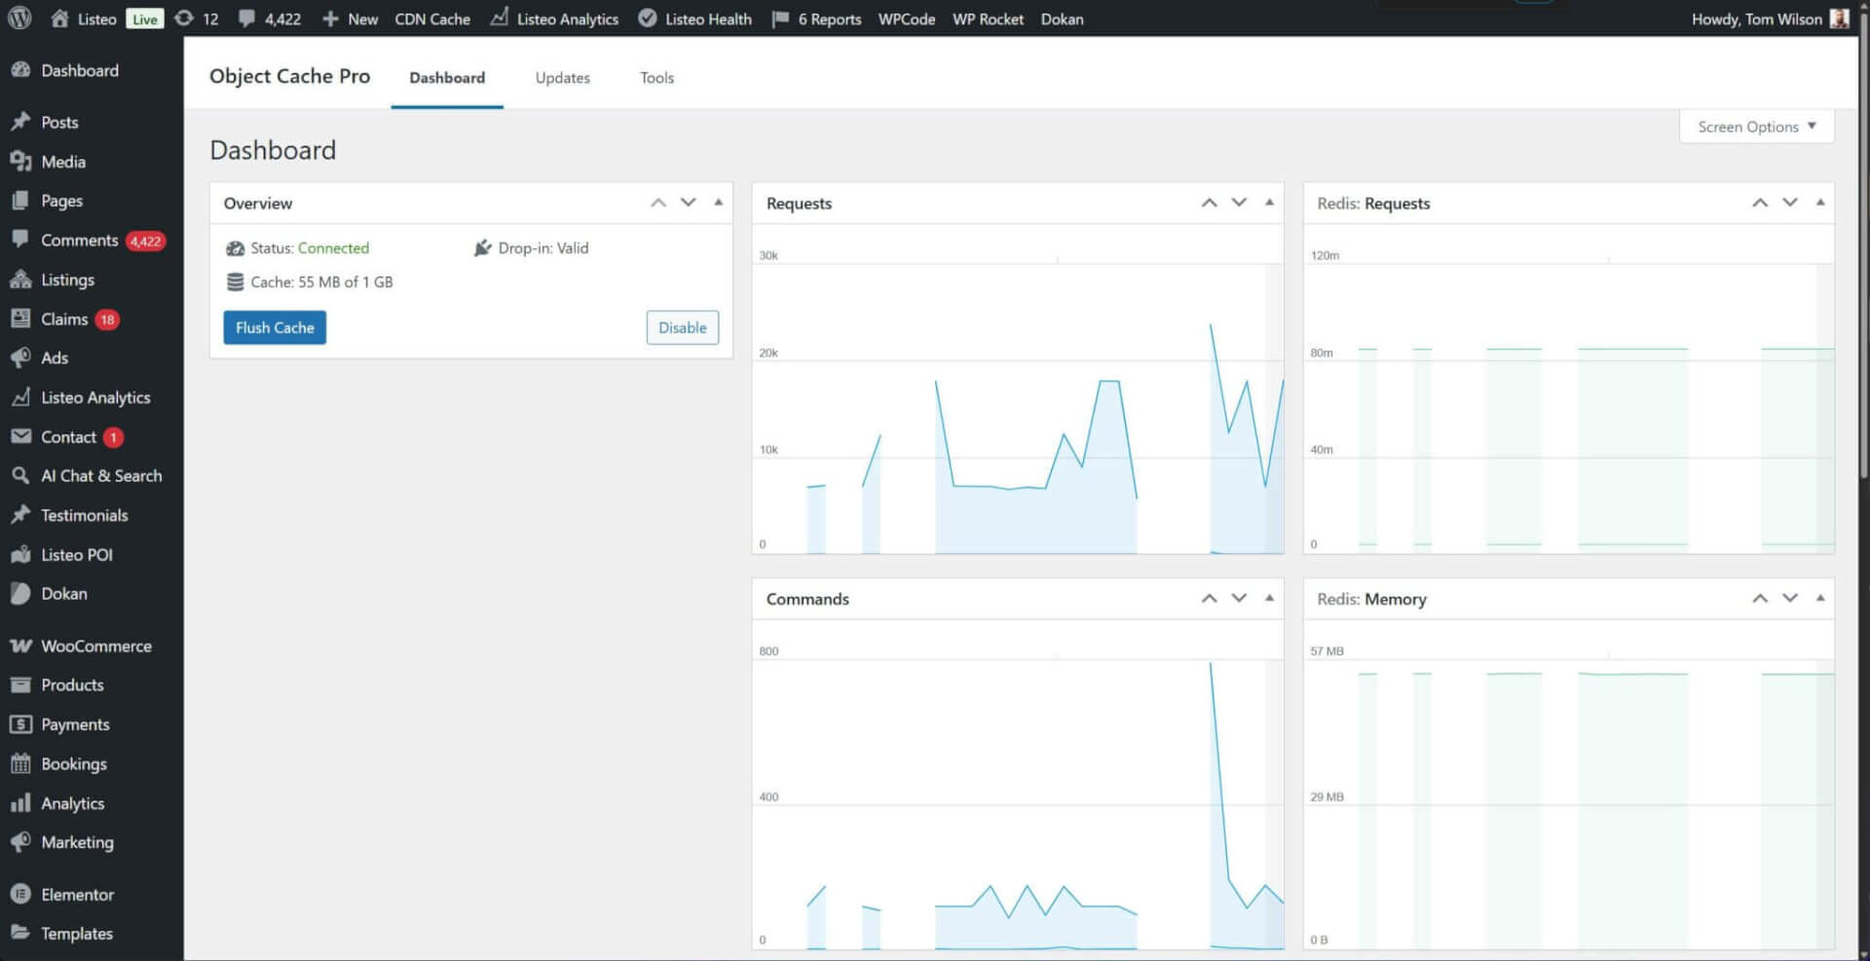Open the Tools tab
Image resolution: width=1870 pixels, height=961 pixels.
point(656,78)
